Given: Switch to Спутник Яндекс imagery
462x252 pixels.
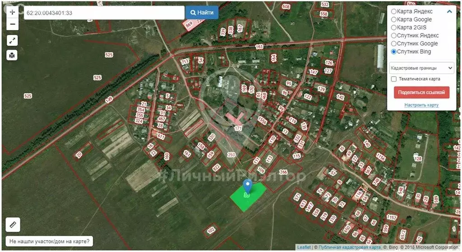Looking at the screenshot, I should [x=394, y=36].
